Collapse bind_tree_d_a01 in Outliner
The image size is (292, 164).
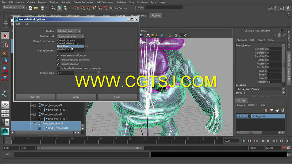[35, 114]
